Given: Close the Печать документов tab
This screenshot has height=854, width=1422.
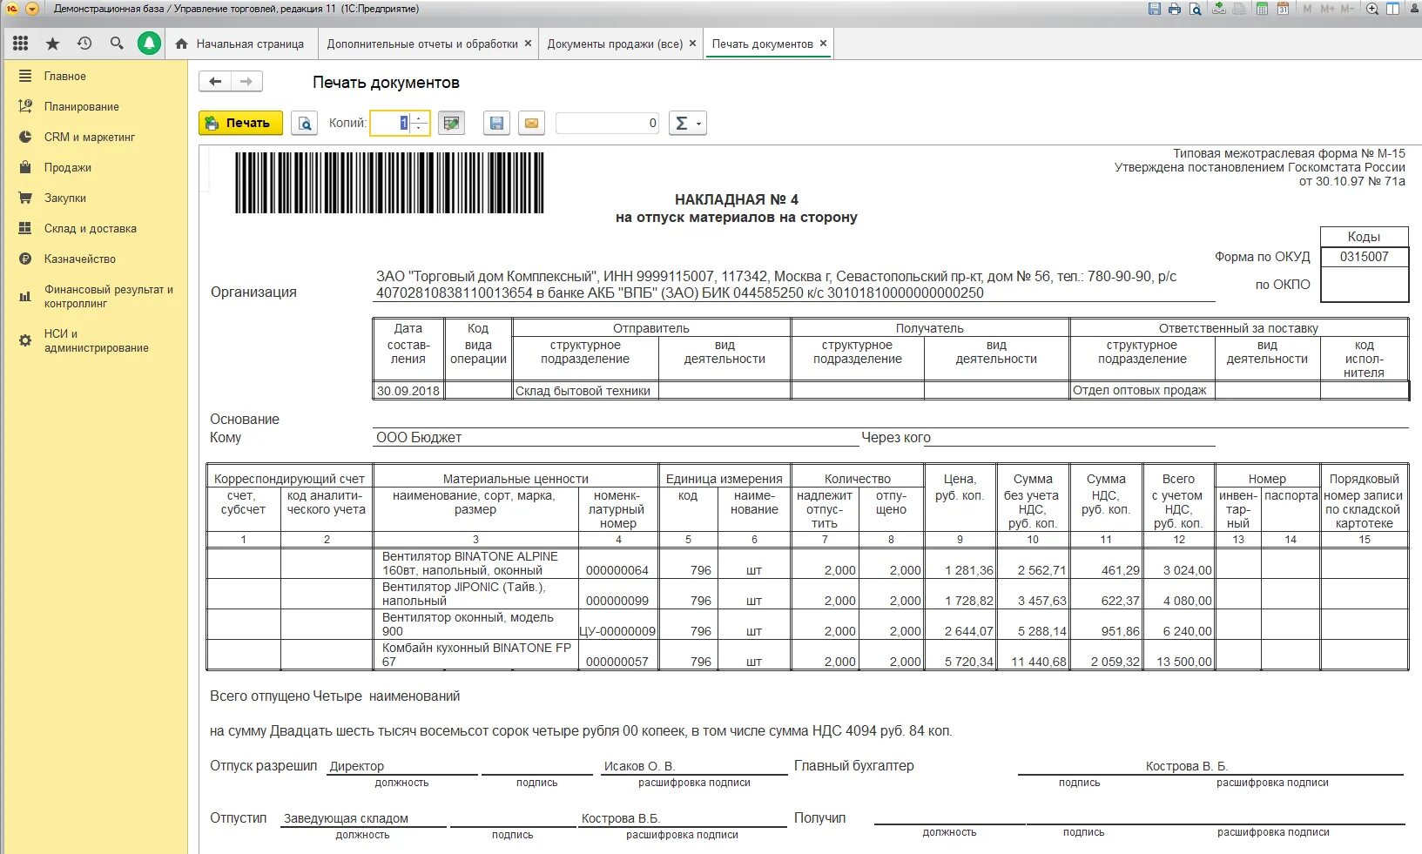Looking at the screenshot, I should 823,44.
